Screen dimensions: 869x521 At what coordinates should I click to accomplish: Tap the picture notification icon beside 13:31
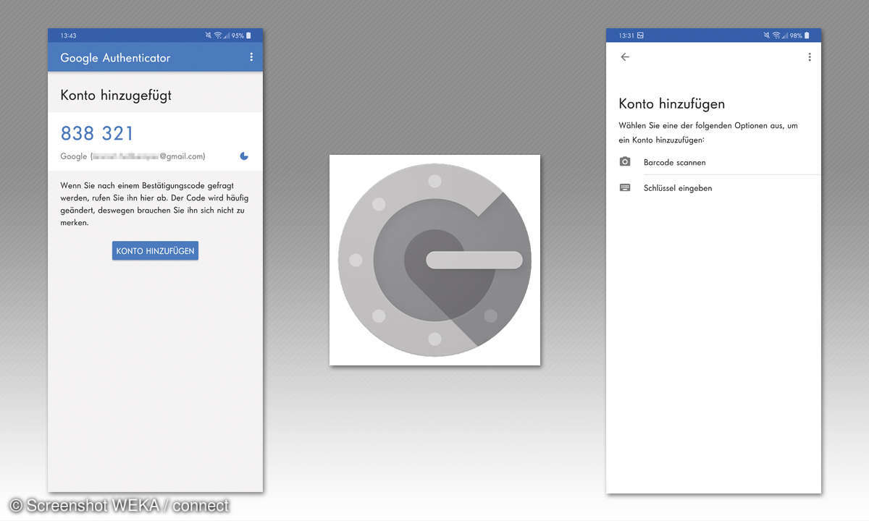click(640, 35)
